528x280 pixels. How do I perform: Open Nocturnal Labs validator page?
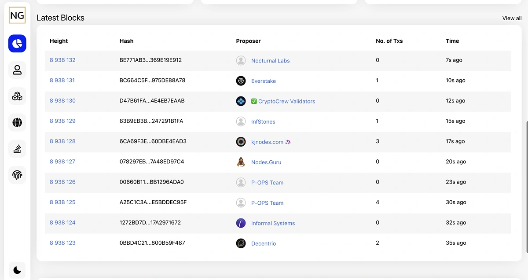pos(270,60)
